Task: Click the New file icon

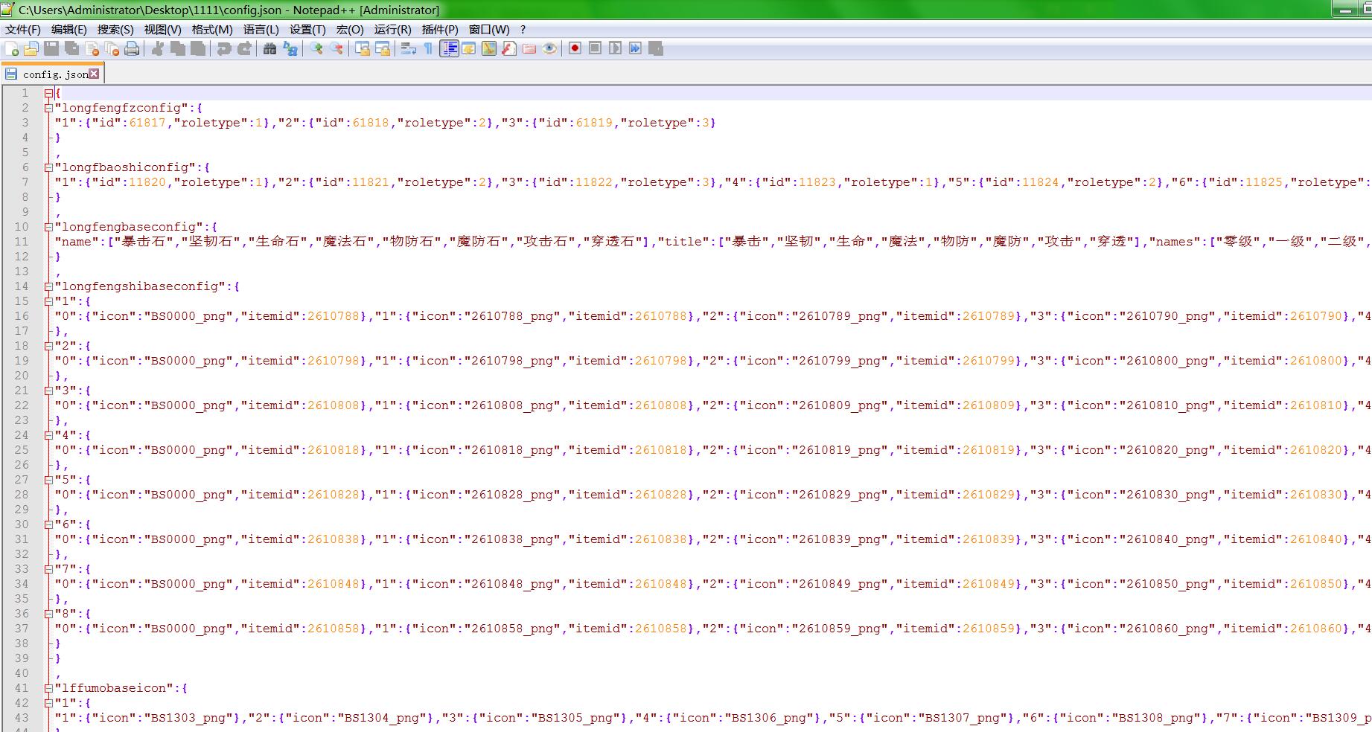Action: 12,48
